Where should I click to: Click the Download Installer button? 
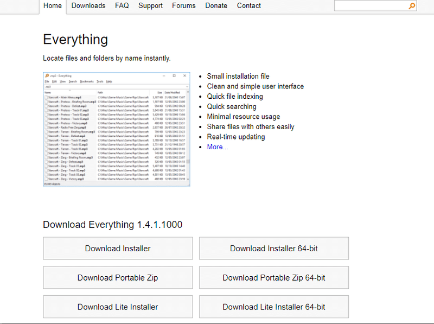(x=118, y=249)
